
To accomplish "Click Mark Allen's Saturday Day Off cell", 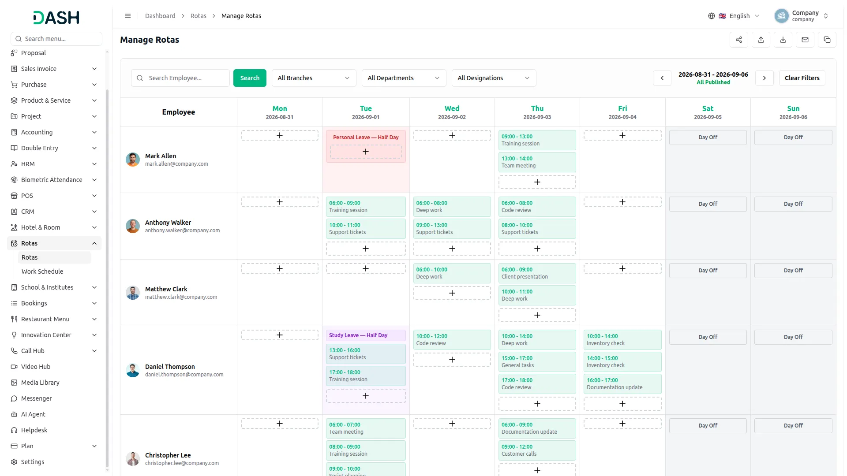I will click(x=708, y=138).
